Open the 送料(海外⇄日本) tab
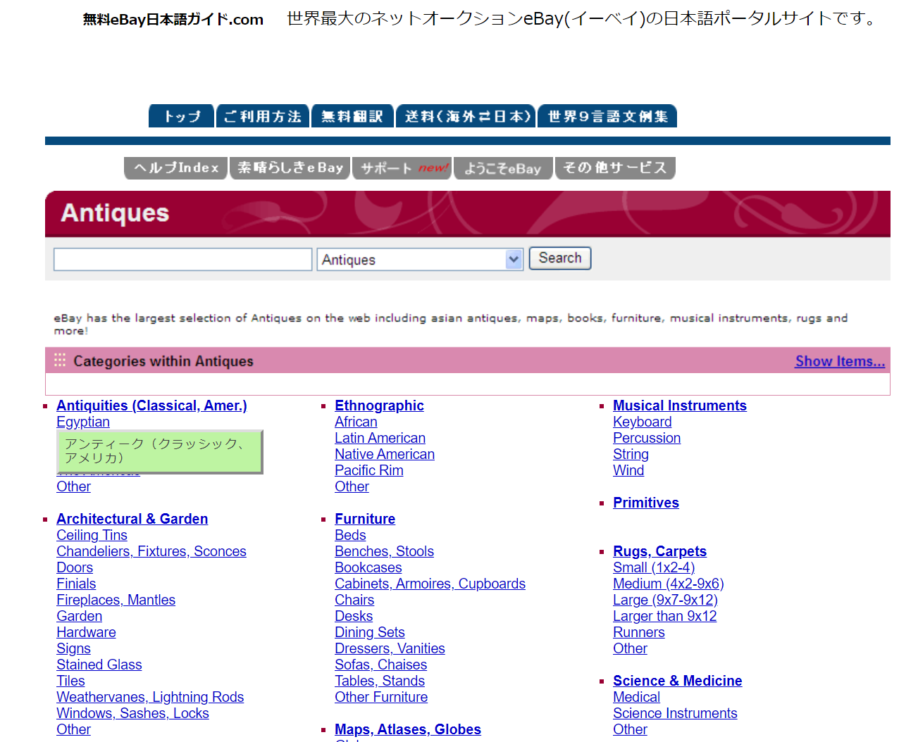918x742 pixels. tap(466, 116)
